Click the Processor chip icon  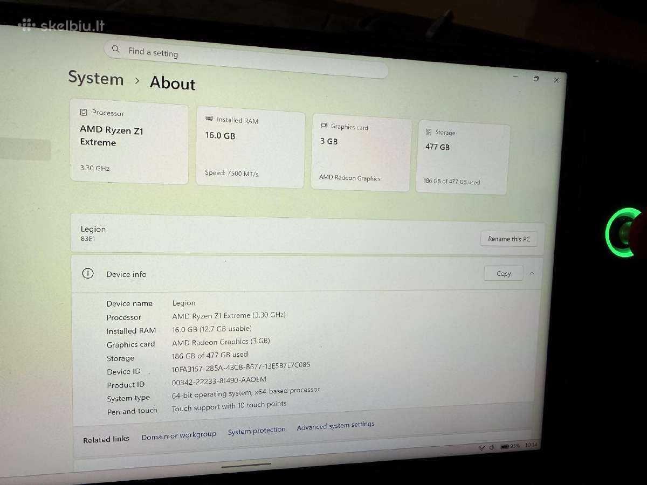tap(84, 113)
